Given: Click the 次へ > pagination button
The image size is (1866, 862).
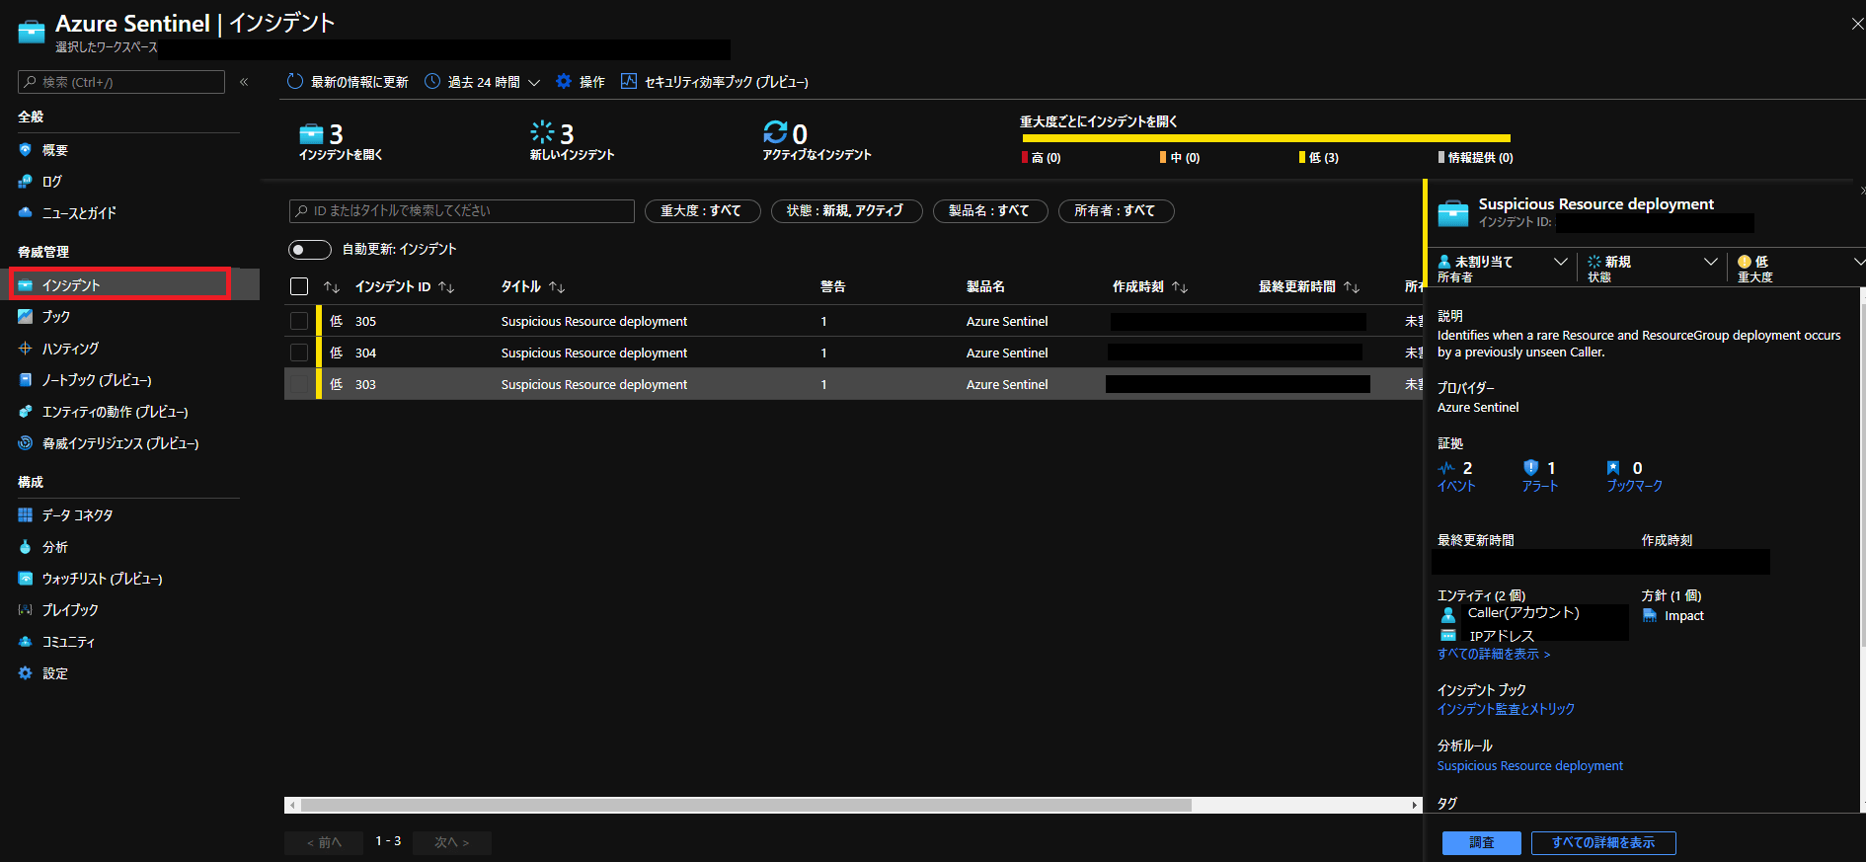Looking at the screenshot, I should click(x=452, y=842).
